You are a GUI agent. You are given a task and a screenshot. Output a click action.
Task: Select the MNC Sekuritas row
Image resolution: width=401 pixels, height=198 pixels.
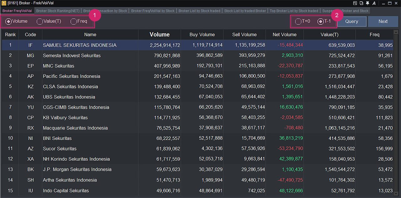(59, 66)
